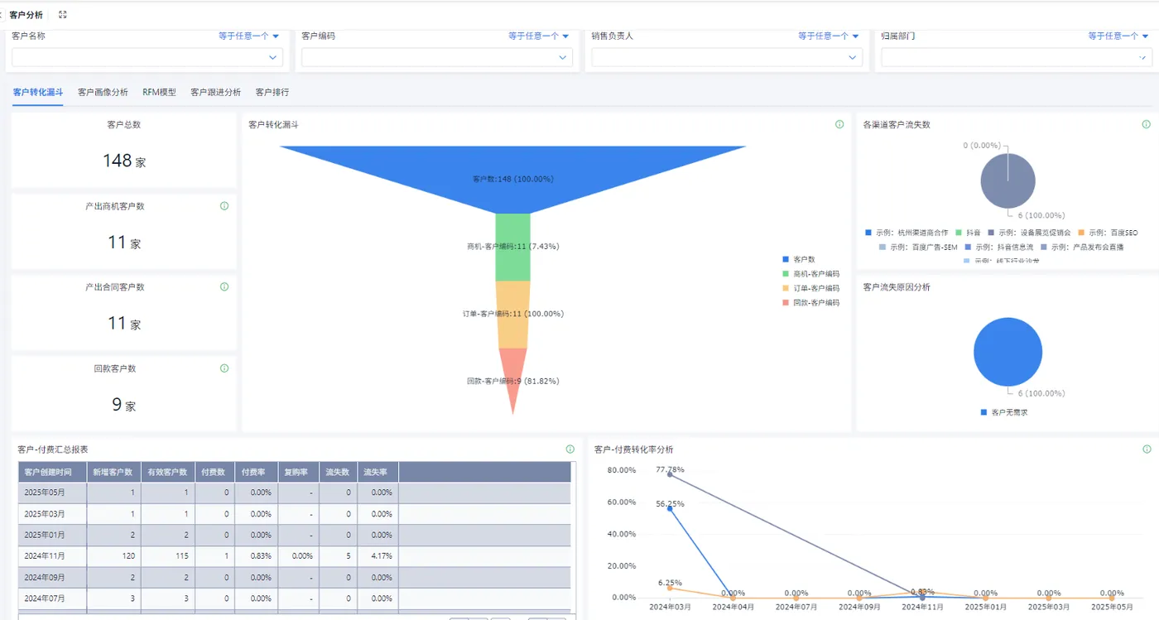Switch to 客户画像分析 tab
Screen dimensions: 1159x620
[x=103, y=93]
